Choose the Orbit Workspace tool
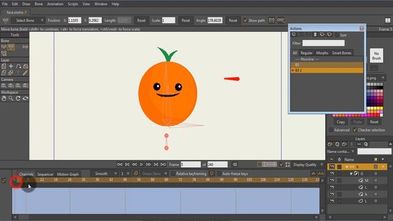Image resolution: width=393 pixels, height=221 pixels. point(25,98)
